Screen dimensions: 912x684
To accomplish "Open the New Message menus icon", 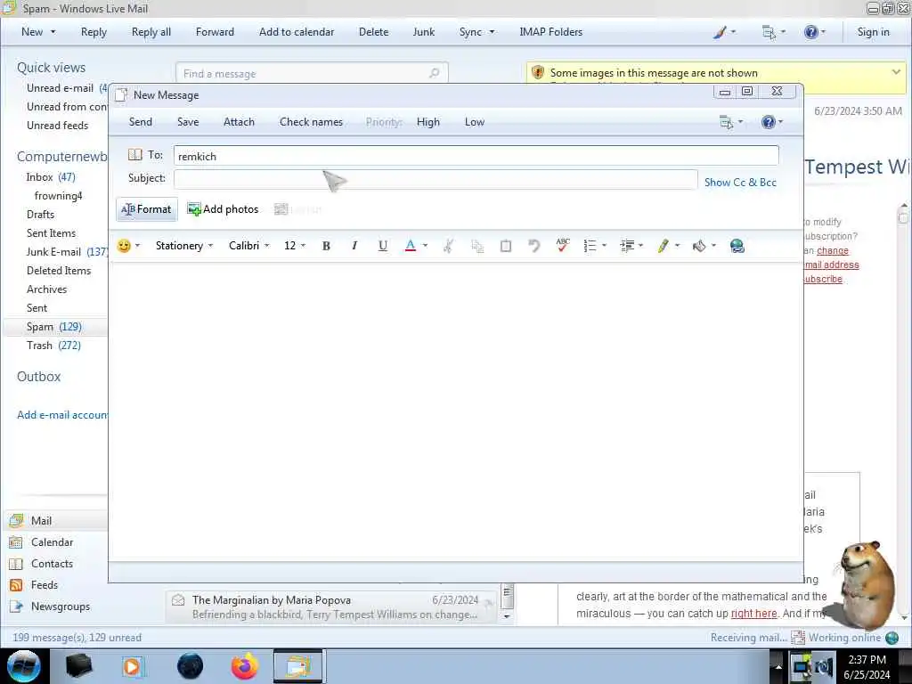I will (x=726, y=121).
